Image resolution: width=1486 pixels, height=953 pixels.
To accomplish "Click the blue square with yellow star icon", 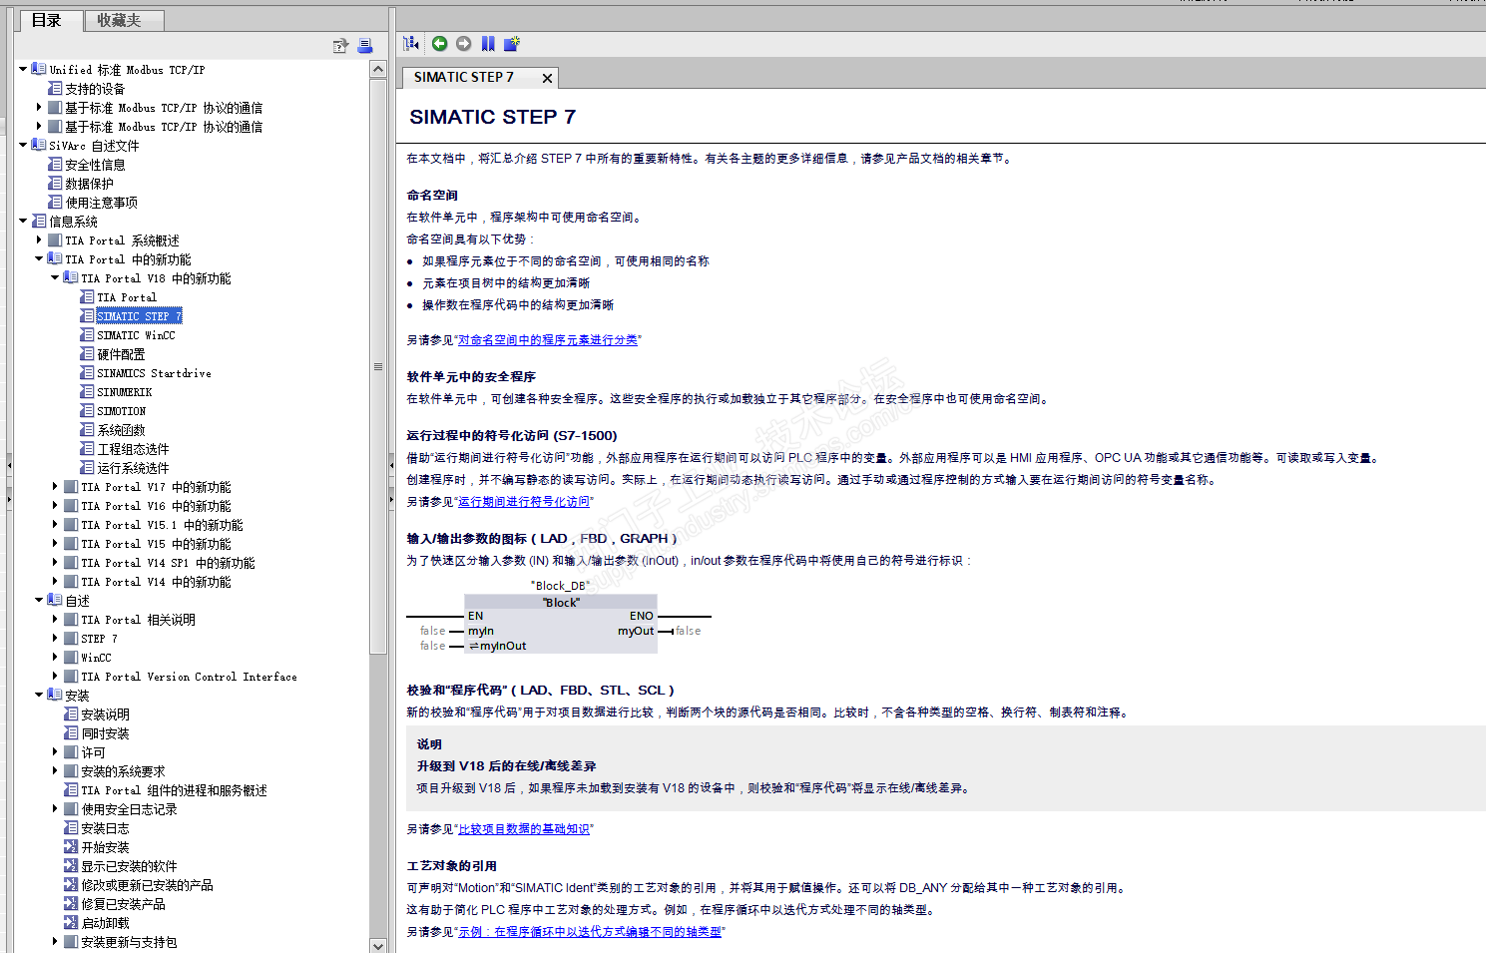I will click(x=512, y=43).
